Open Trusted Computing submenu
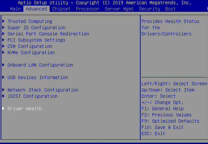 [x=30, y=21]
